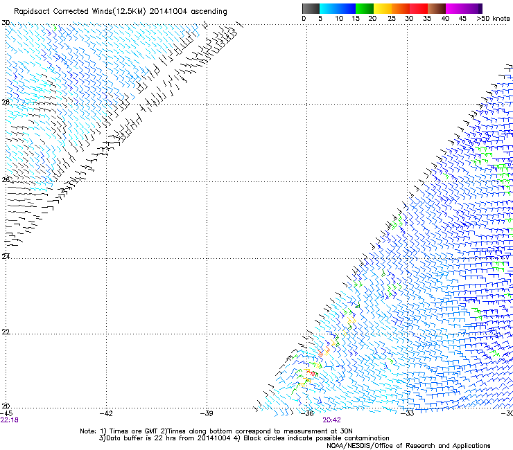Click the 'Times are GMT' note line
513x450 pixels.
point(216,431)
